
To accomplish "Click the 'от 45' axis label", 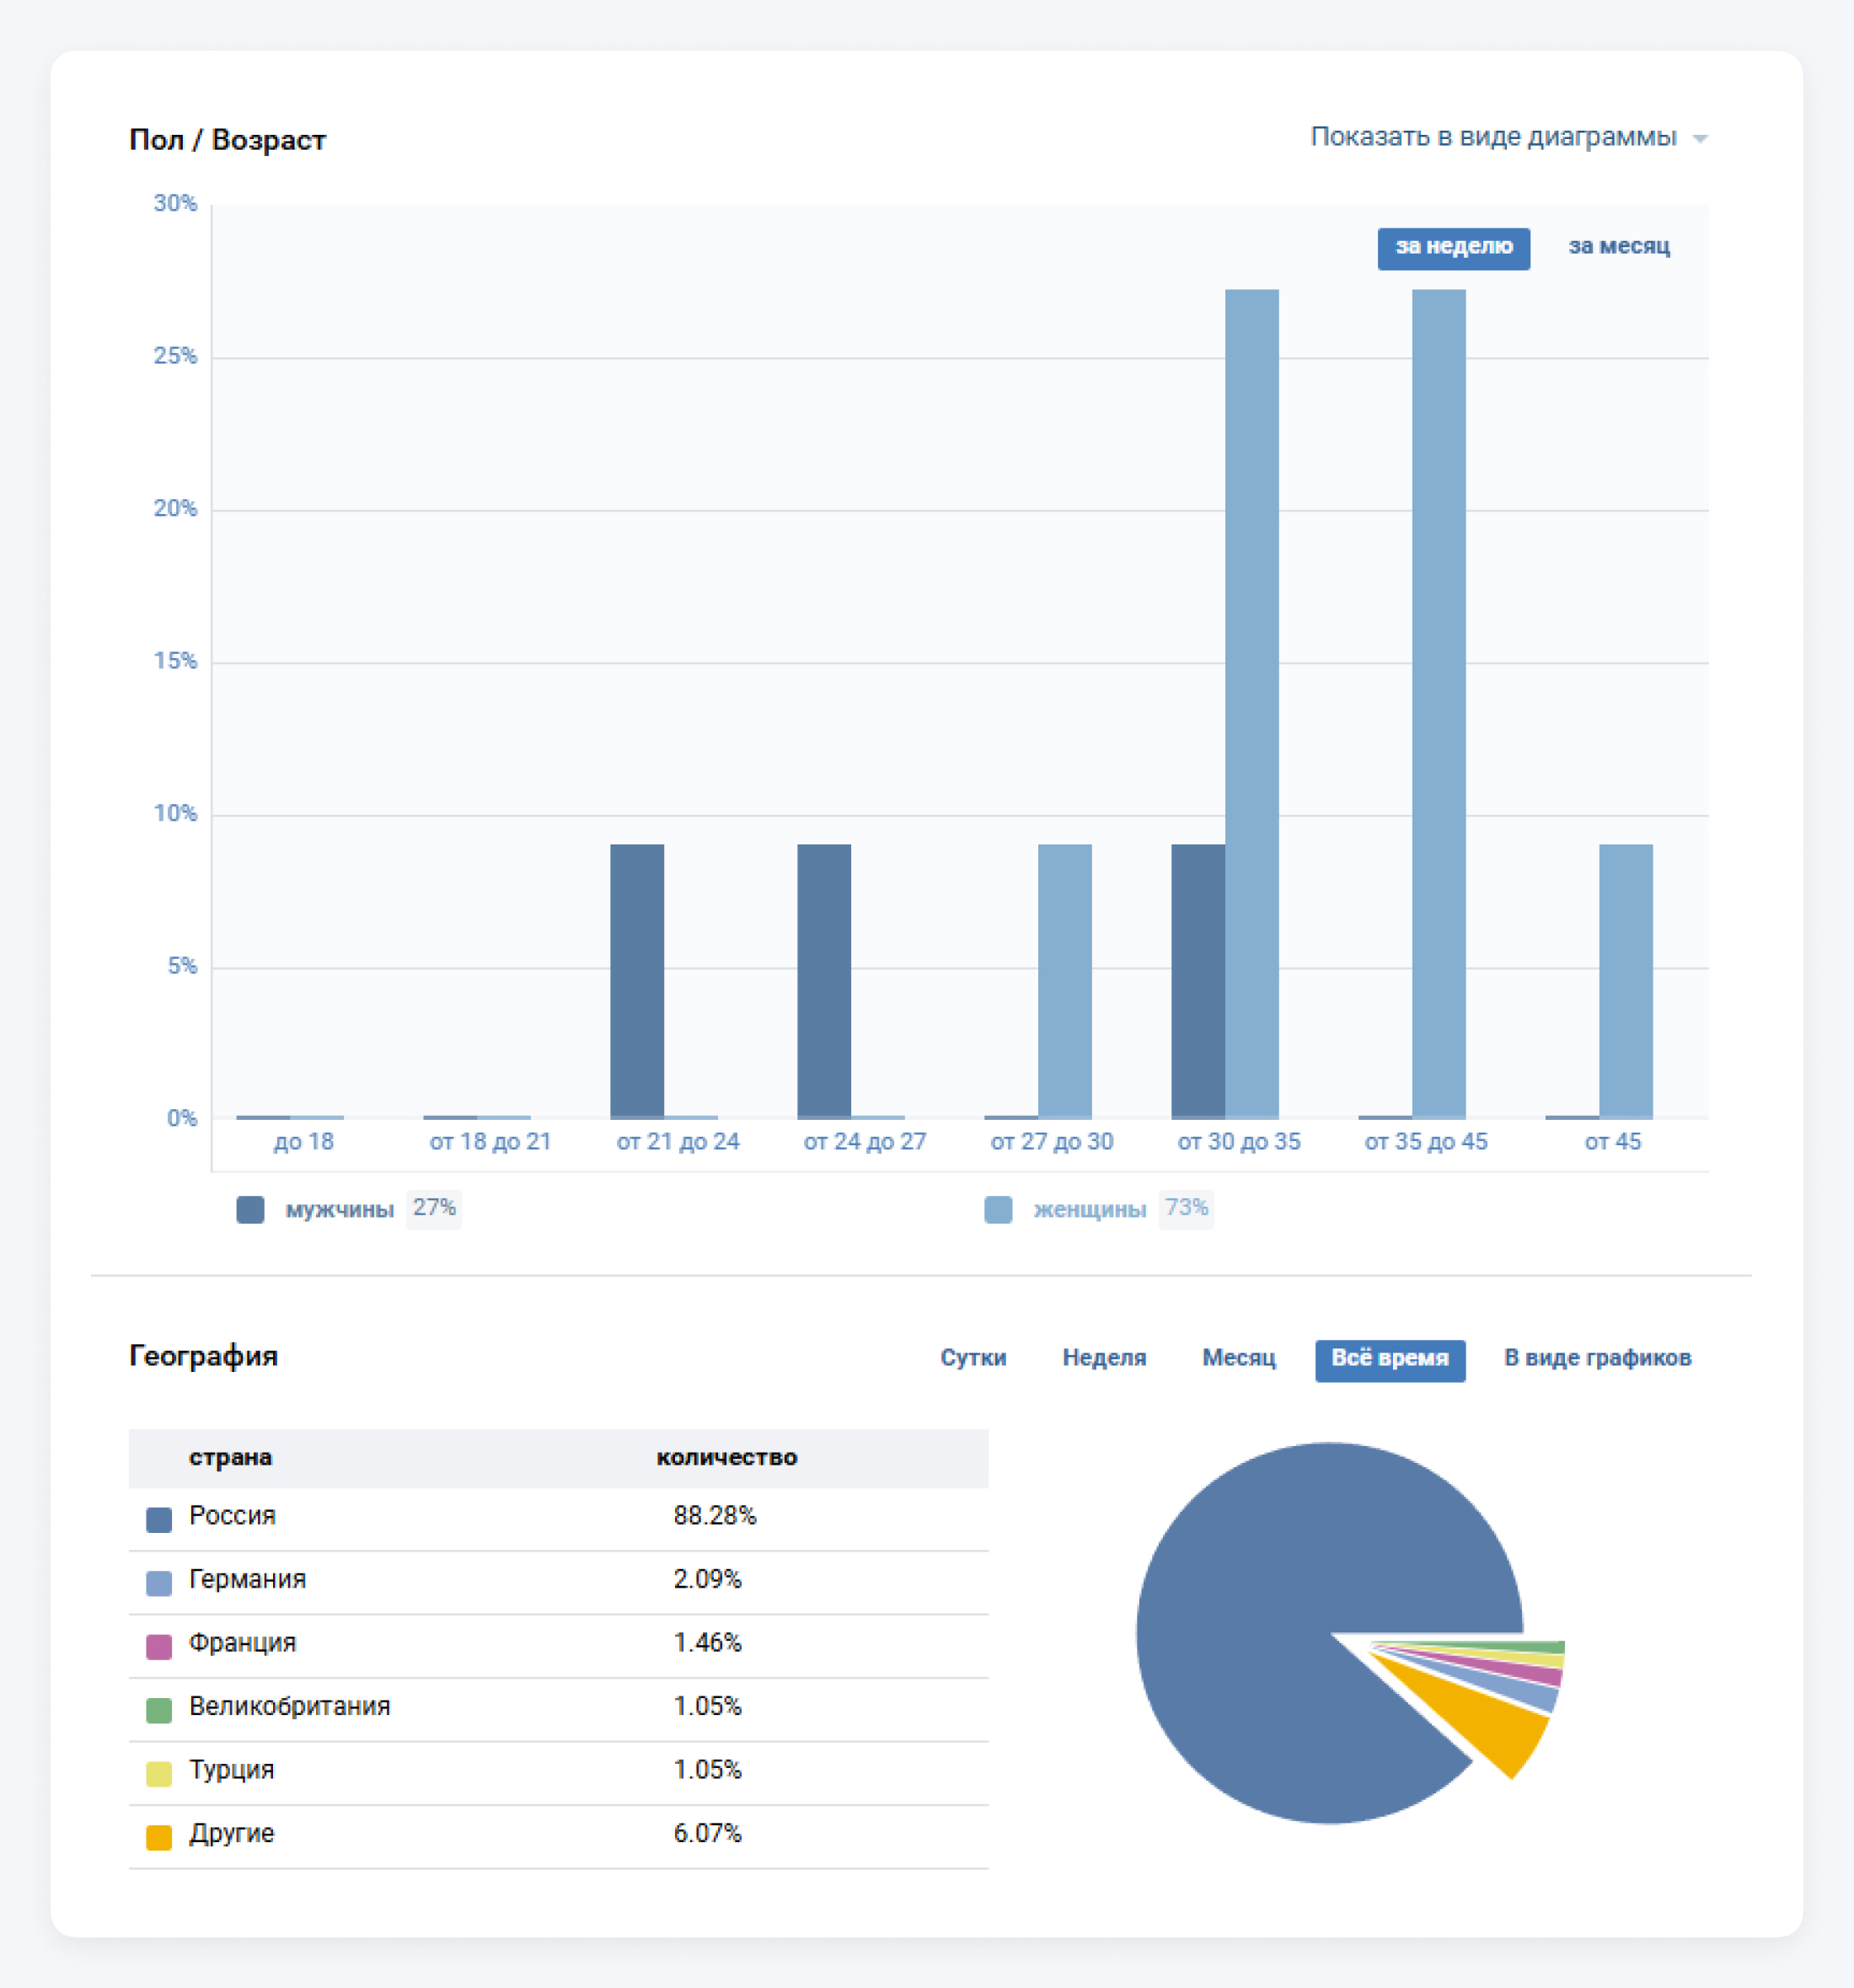I will [x=1612, y=1142].
